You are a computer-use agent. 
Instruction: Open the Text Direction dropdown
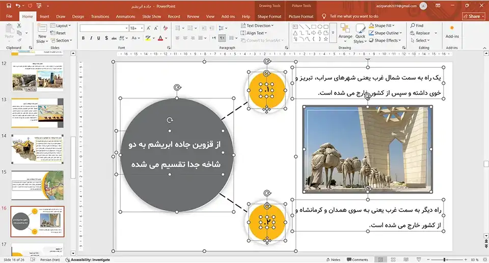[257, 25]
